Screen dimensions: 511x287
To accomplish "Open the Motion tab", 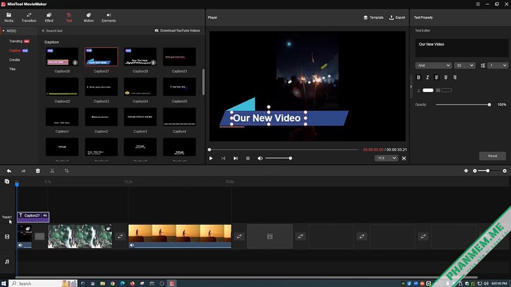I will coord(88,17).
